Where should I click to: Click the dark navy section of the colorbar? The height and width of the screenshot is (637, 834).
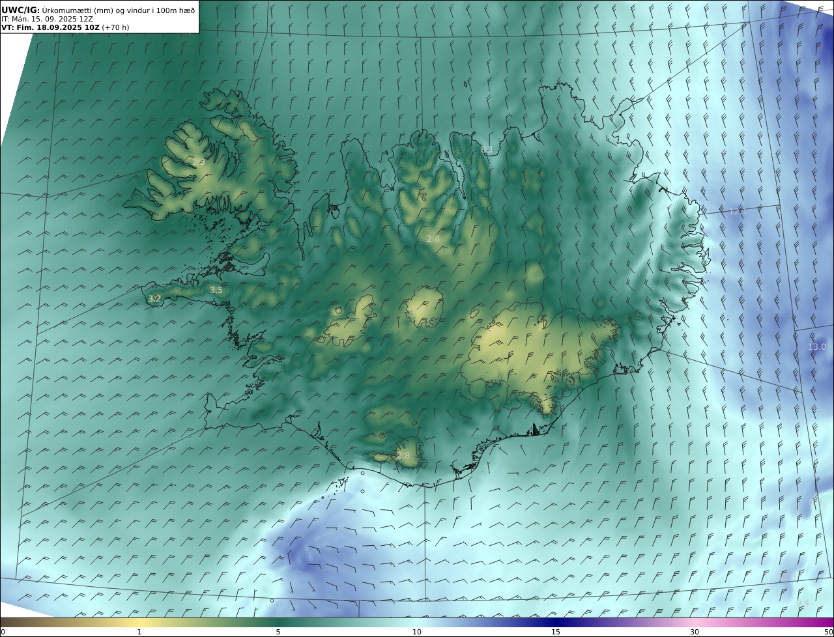tap(556, 622)
